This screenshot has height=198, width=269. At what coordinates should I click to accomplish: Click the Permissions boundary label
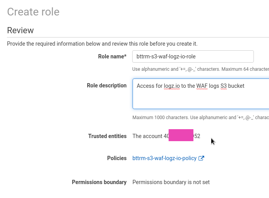tap(99, 182)
